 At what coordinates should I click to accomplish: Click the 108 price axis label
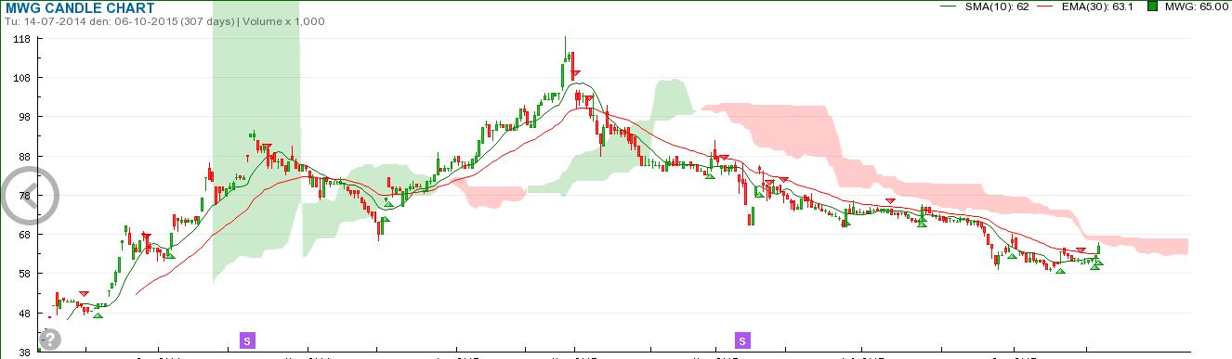pos(22,78)
